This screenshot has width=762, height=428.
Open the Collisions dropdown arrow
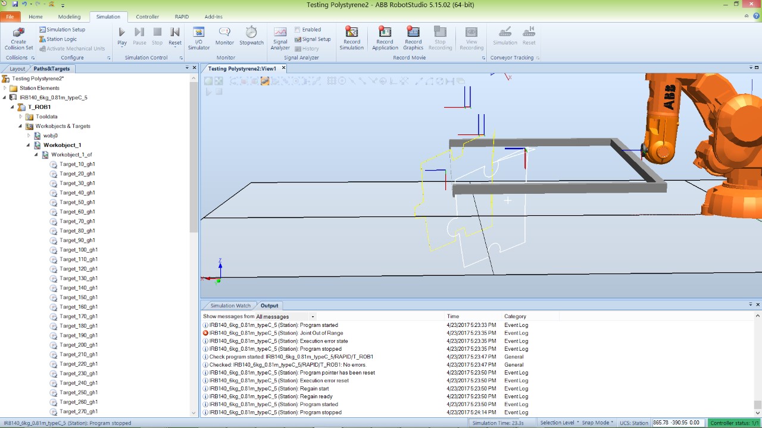pos(32,58)
